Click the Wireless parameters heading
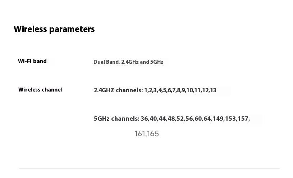 click(54, 29)
